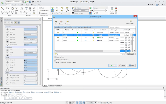Enable Display "In use" status checkbox

(55, 60)
